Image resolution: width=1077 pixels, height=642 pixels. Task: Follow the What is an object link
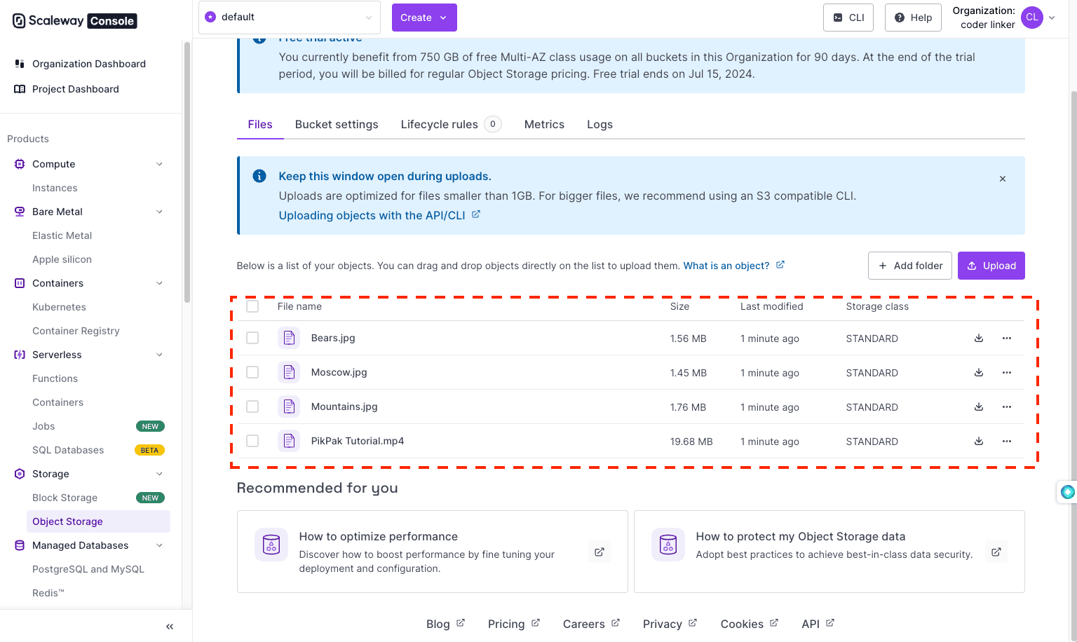pos(733,266)
